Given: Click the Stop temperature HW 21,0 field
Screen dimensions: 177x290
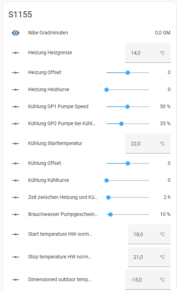Looking at the screenshot, I should tap(149, 257).
